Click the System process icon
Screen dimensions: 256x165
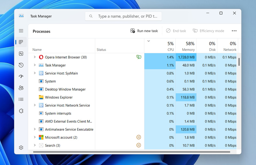pyautogui.click(x=41, y=81)
